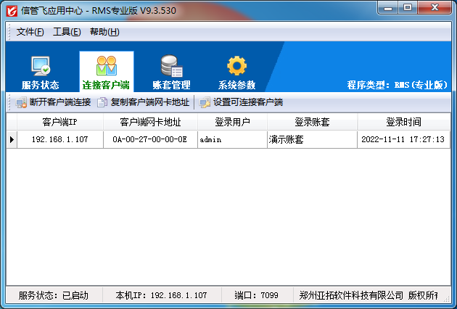457x309 pixels.
Task: Sort by 登录时间 column header
Action: tap(403, 122)
